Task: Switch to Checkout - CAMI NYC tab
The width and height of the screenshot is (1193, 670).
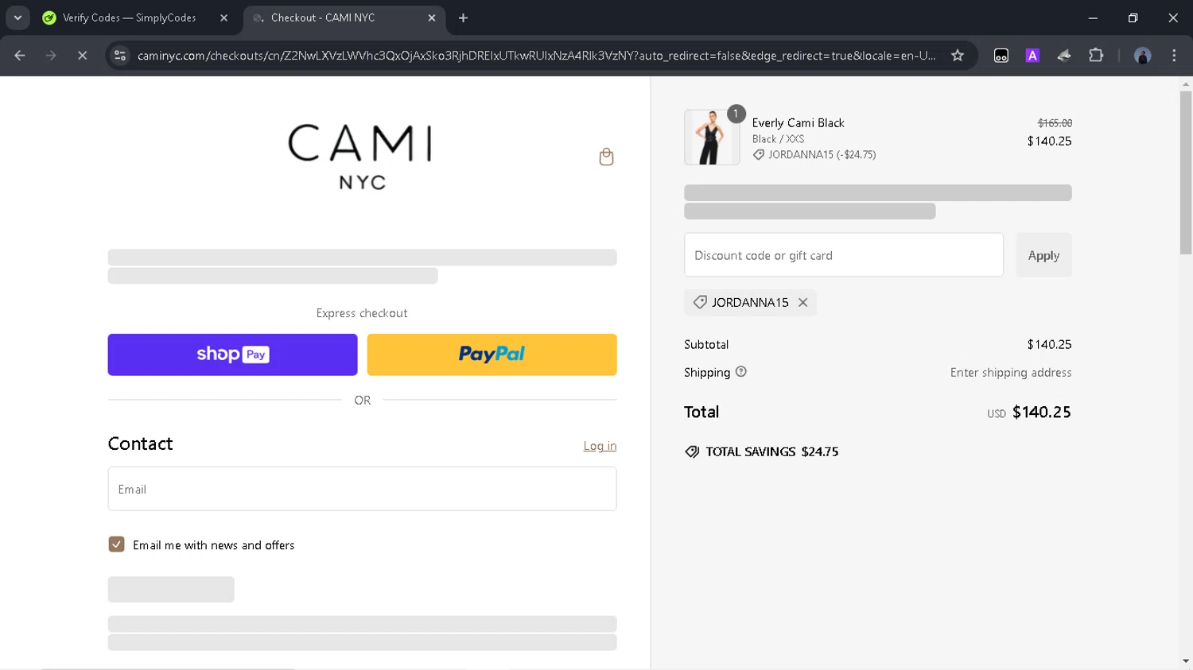Action: point(322,17)
